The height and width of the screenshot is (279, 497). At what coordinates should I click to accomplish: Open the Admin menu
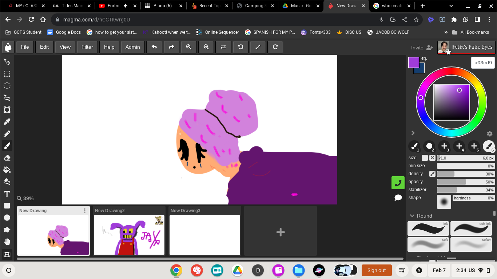tap(133, 47)
